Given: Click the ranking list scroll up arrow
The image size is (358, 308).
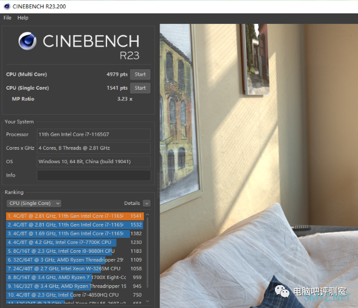Looking at the screenshot, I should [x=147, y=215].
